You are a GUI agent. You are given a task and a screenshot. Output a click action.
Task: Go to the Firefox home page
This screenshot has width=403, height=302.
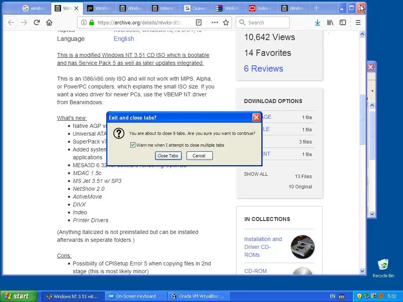click(49, 22)
